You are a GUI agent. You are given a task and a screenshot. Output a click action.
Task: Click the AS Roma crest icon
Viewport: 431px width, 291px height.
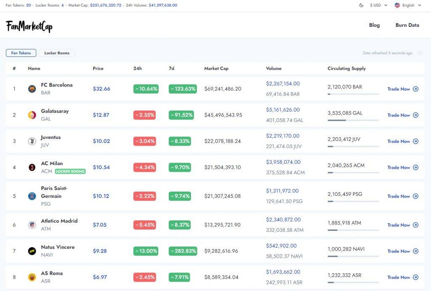(x=32, y=277)
